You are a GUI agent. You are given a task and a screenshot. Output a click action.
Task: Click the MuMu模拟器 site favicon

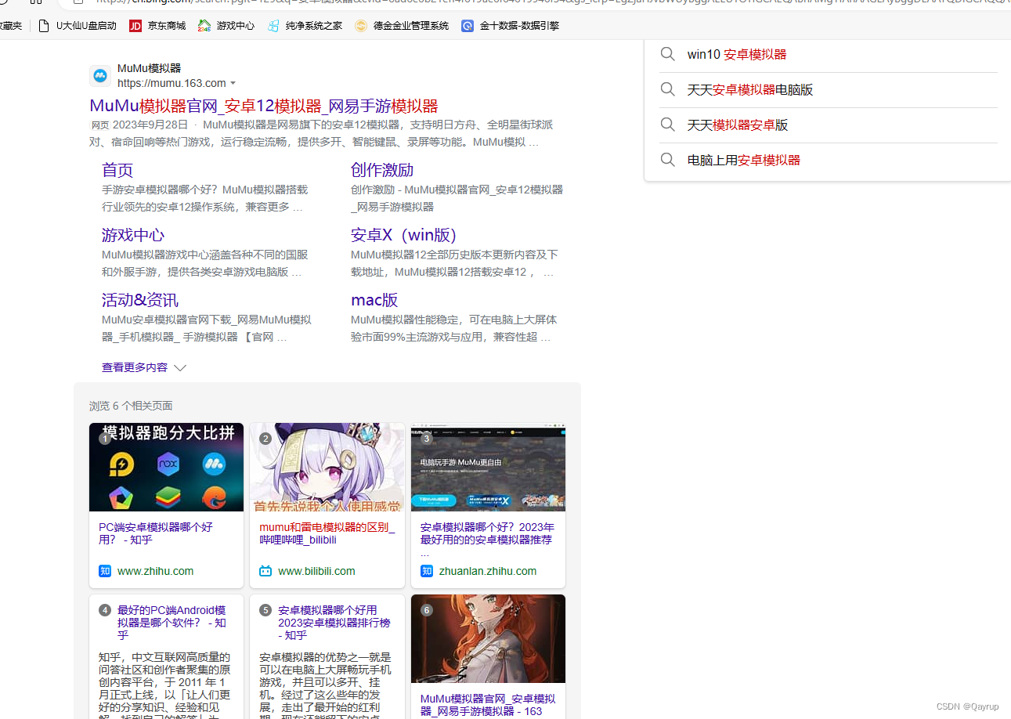pos(100,76)
